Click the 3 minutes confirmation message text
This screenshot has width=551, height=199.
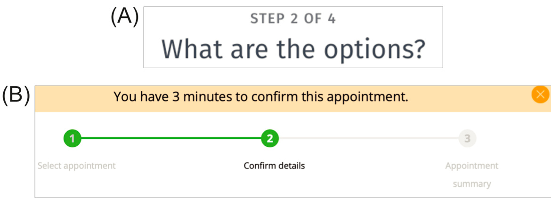[x=261, y=97]
